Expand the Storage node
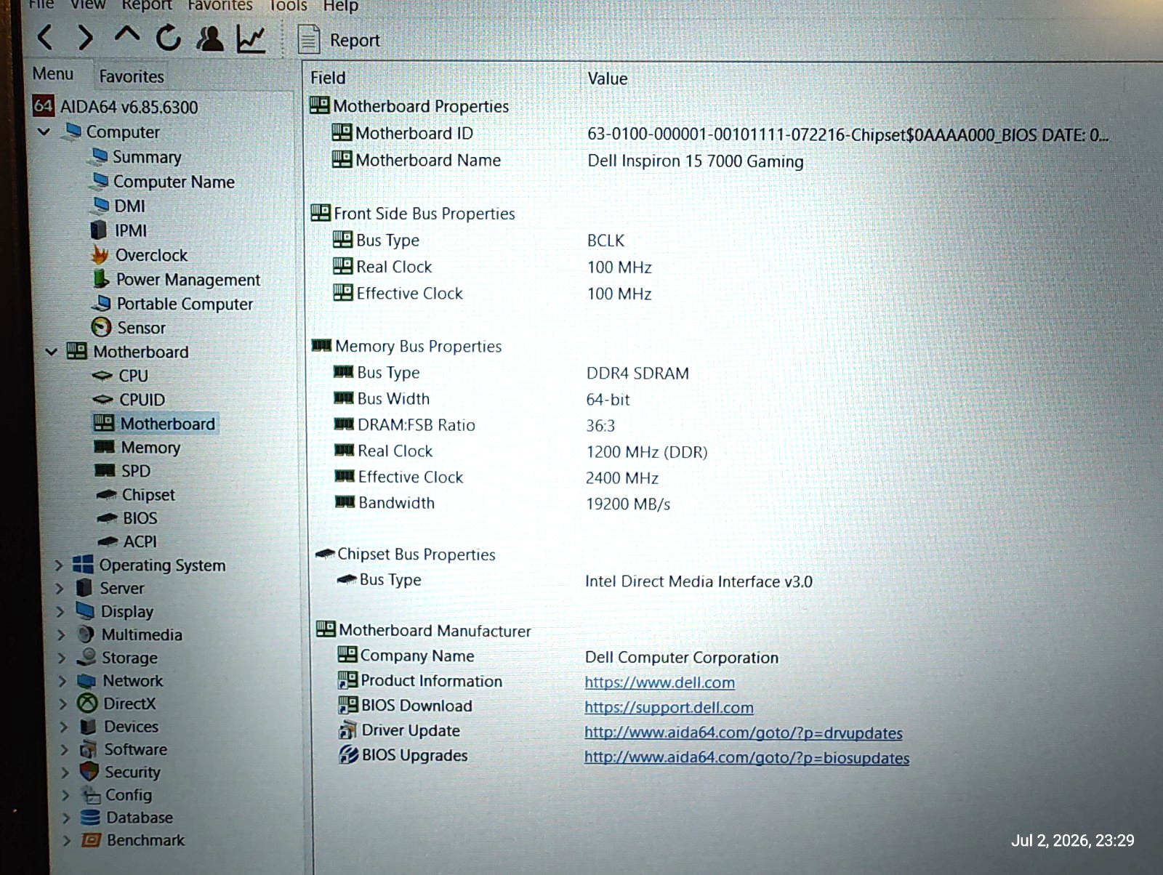Image resolution: width=1163 pixels, height=875 pixels. coord(62,658)
